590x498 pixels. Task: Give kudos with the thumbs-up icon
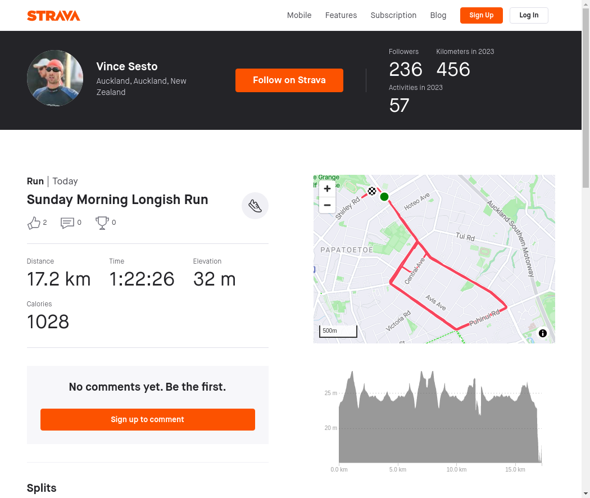click(x=34, y=223)
